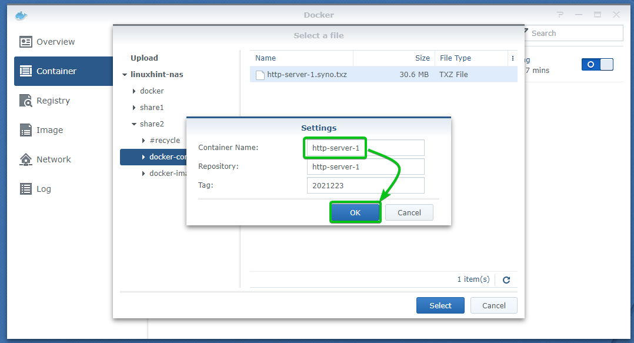Click the 30.6 MB size cell
Image resolution: width=634 pixels, height=343 pixels.
coord(414,75)
